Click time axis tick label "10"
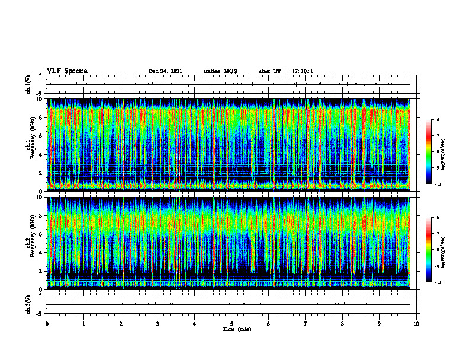Screen dimensions: 469x363 (x=416, y=324)
